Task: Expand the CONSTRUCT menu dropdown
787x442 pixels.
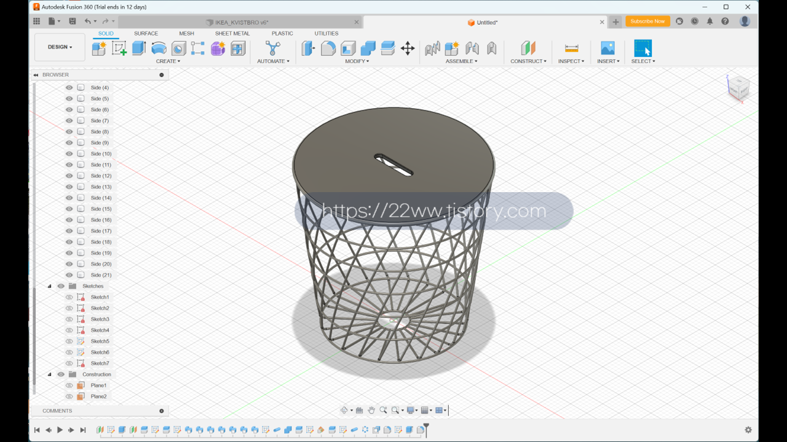Action: [x=528, y=61]
